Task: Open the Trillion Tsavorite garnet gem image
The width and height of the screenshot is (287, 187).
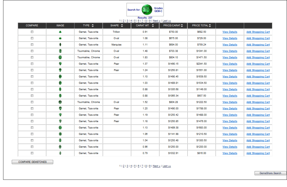Action: 60,32
